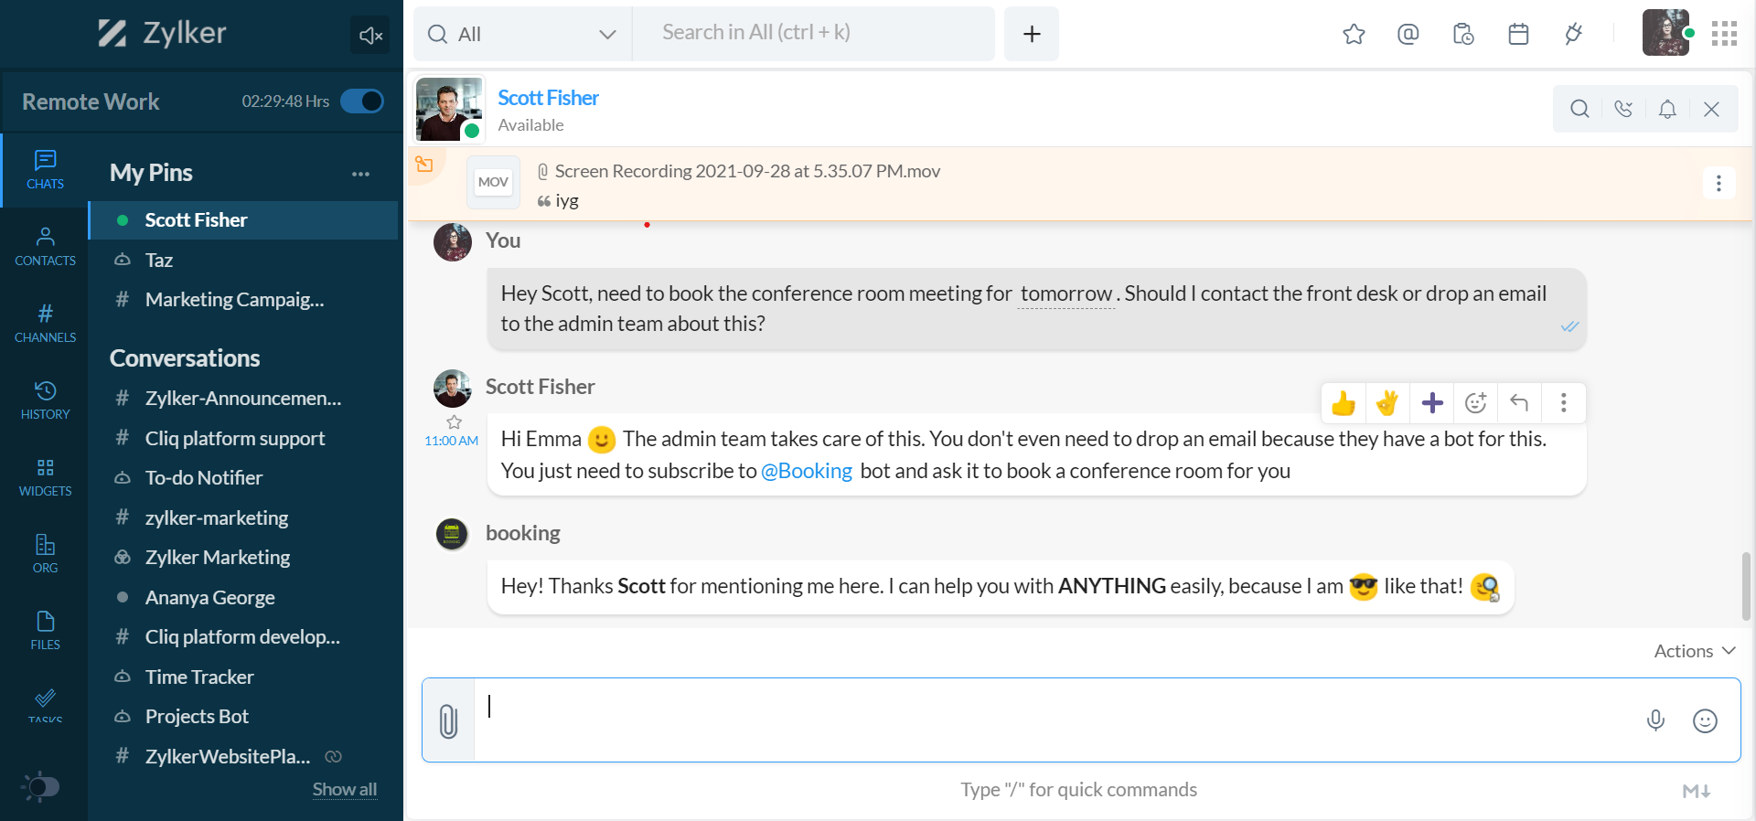1756x821 pixels.
Task: Record a voice message with microphone
Action: coord(1655,720)
